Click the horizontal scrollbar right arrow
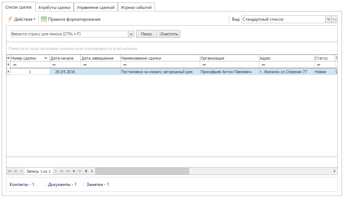 coord(334,171)
